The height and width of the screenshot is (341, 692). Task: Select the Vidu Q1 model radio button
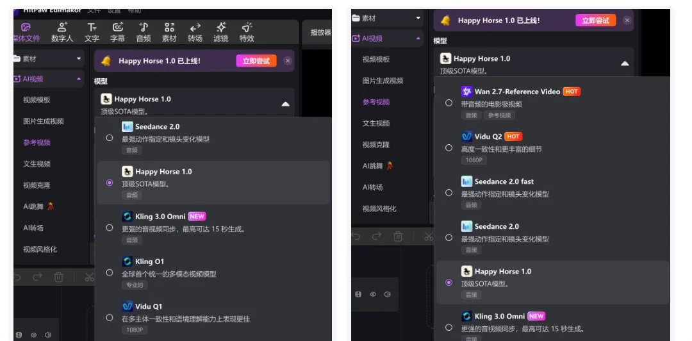[x=110, y=317]
